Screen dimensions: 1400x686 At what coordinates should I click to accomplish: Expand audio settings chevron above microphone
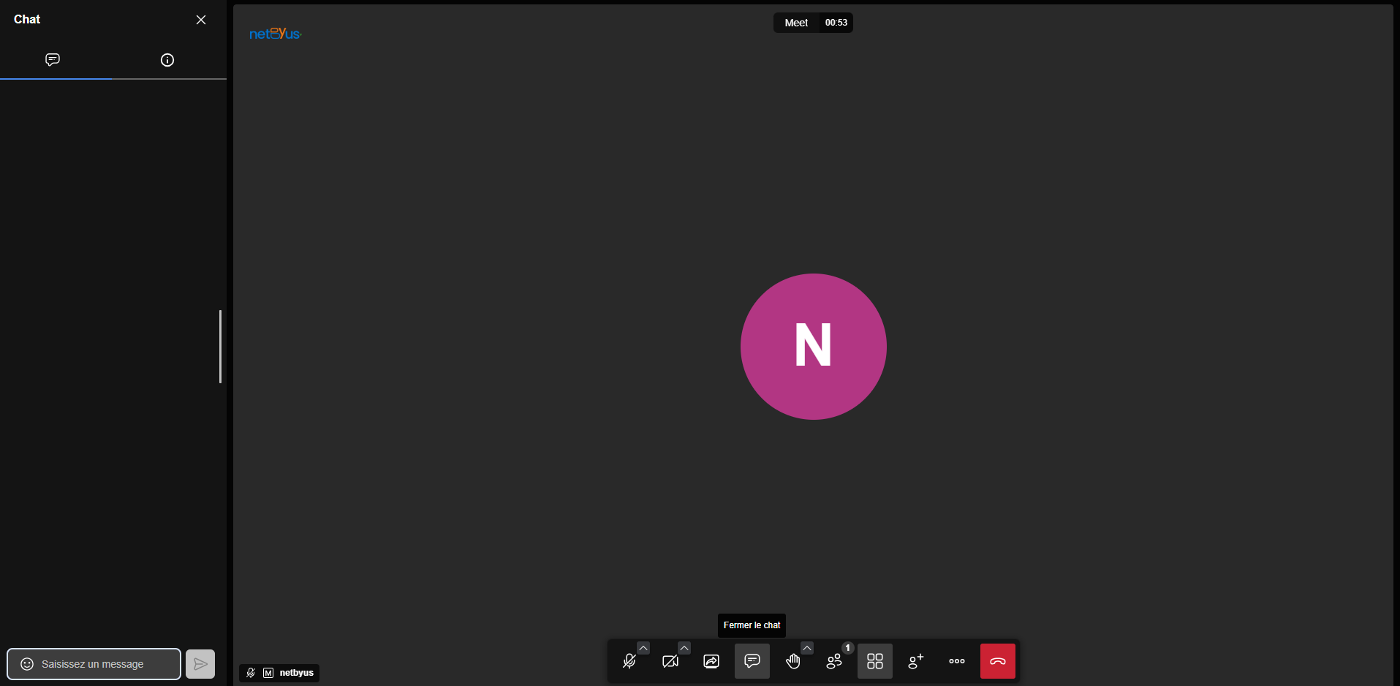(x=643, y=648)
